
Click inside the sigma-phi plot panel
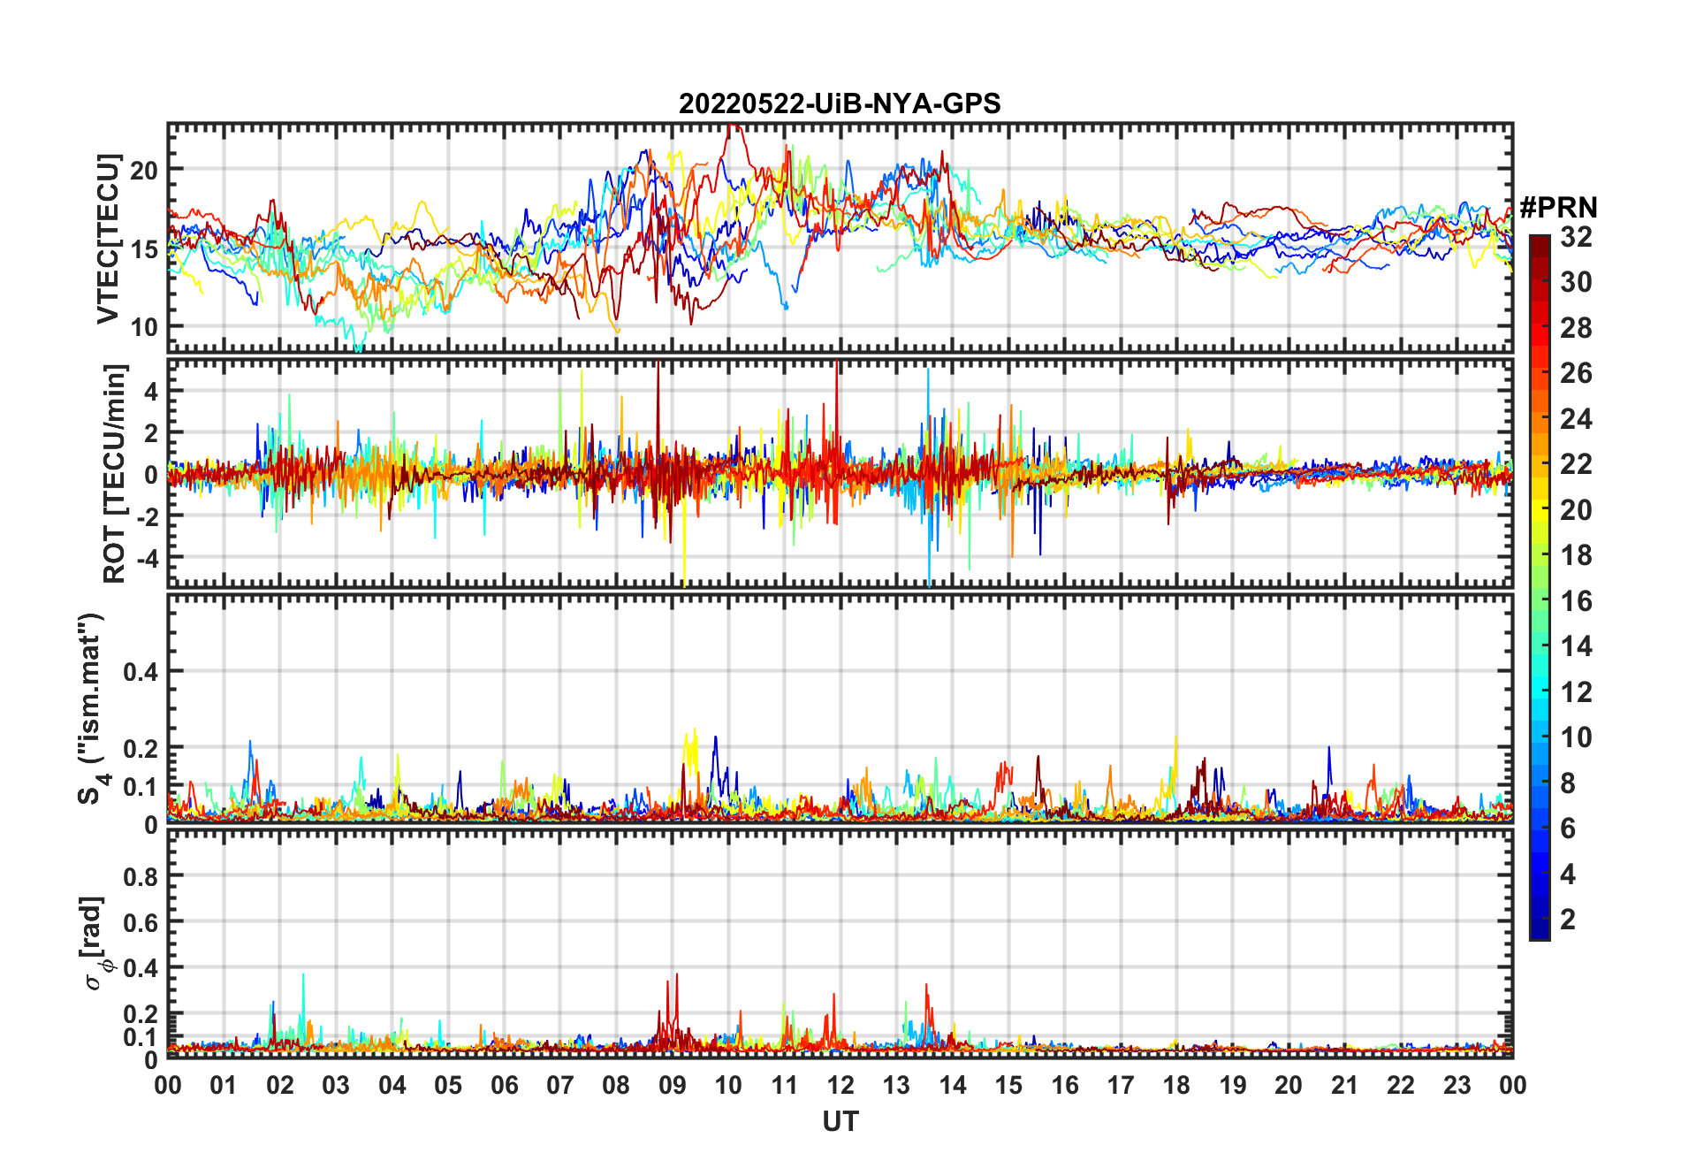[x=840, y=943]
